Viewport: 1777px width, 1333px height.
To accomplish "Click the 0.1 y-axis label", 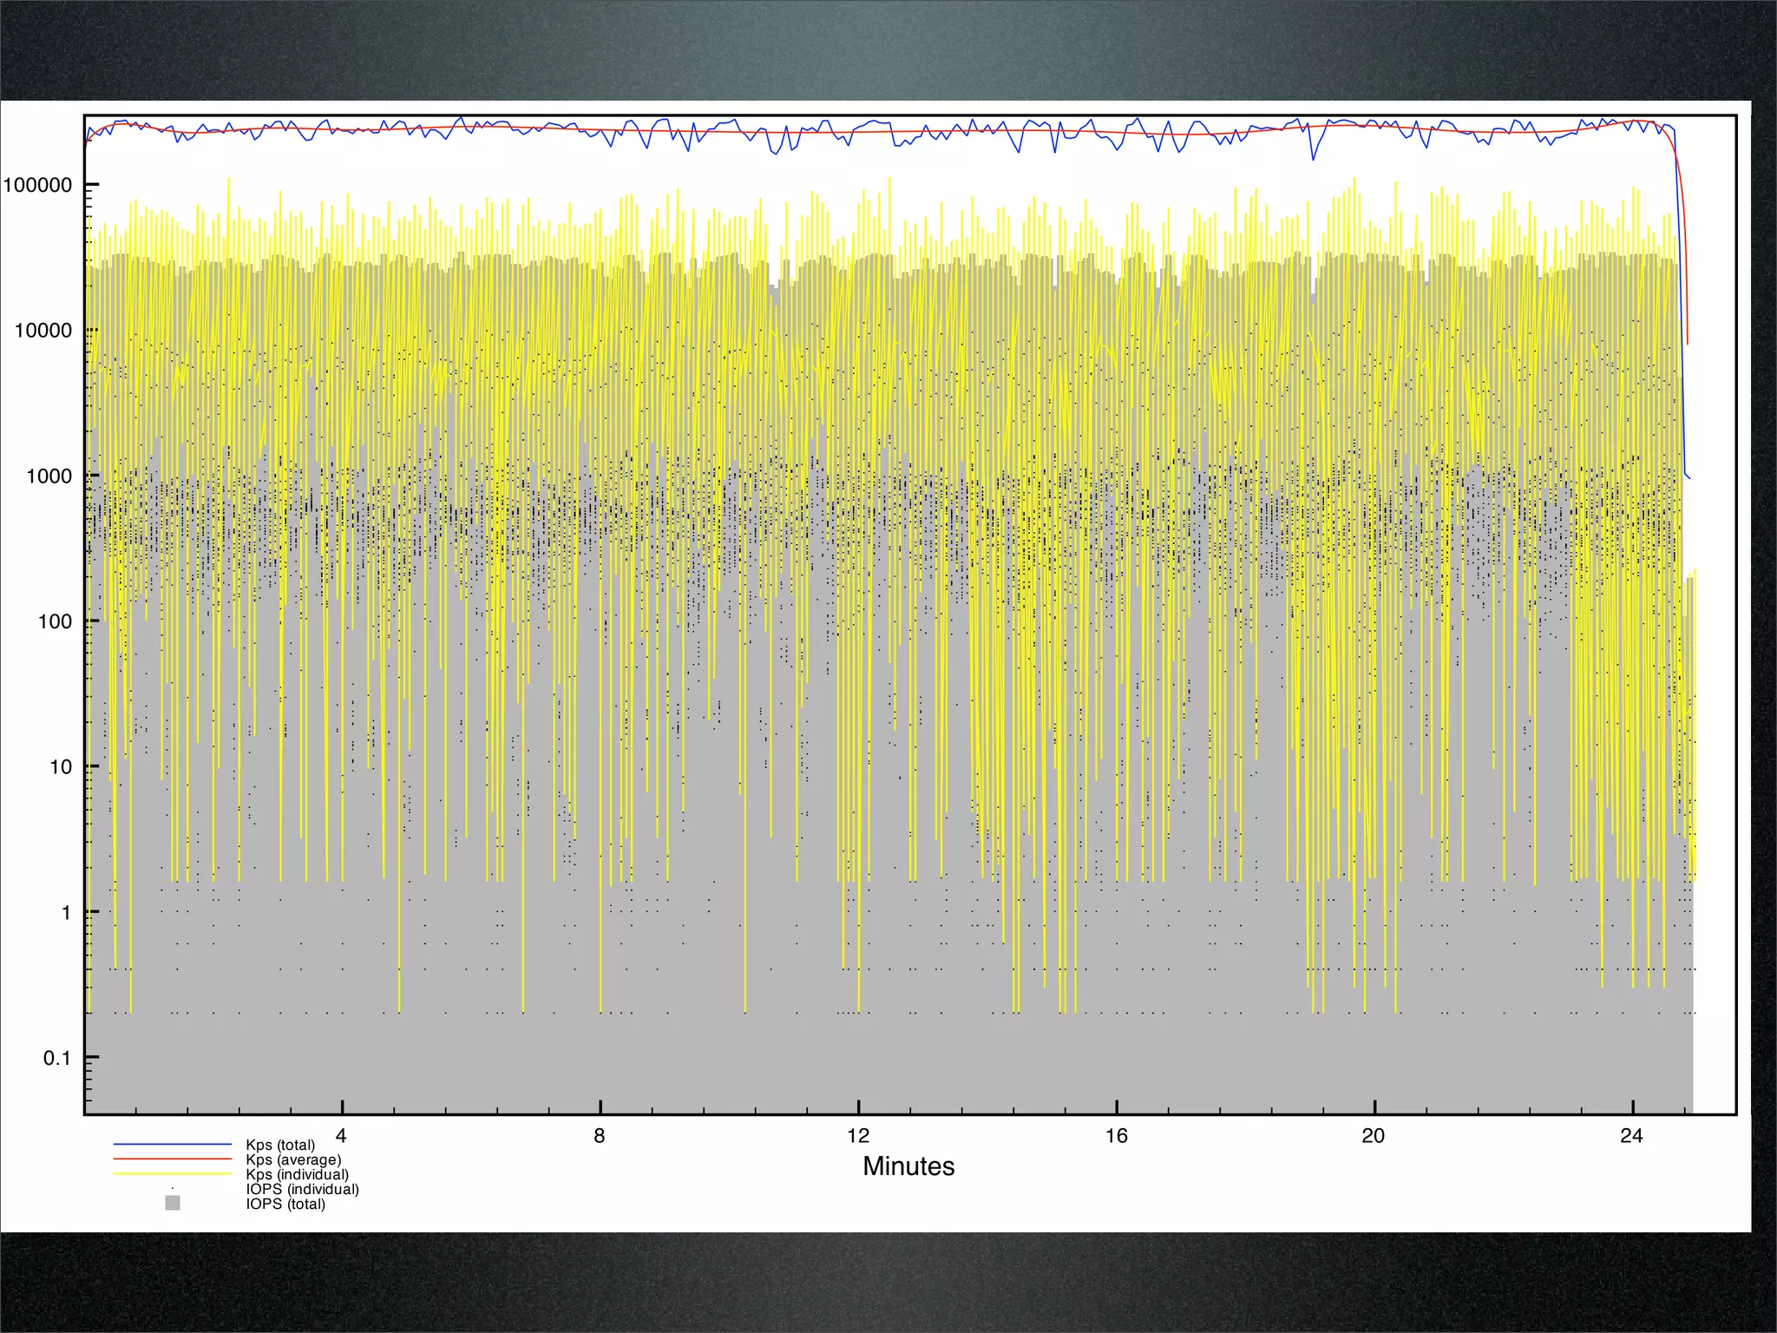I will pyautogui.click(x=57, y=1058).
